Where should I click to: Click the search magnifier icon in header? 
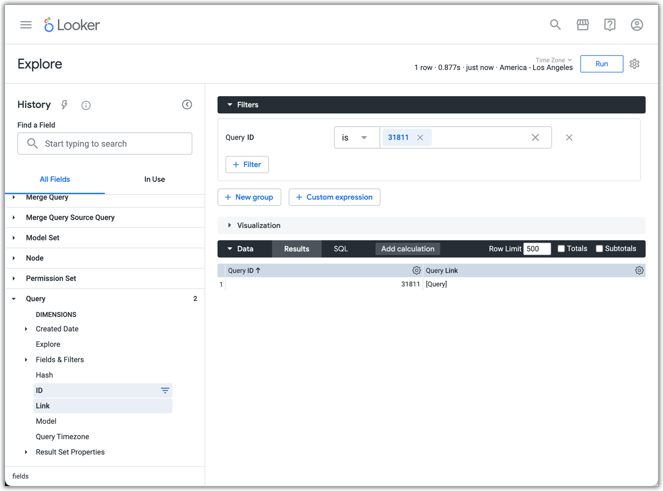[555, 25]
